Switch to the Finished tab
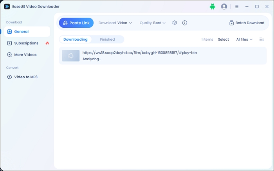The height and width of the screenshot is (171, 274). (x=107, y=40)
